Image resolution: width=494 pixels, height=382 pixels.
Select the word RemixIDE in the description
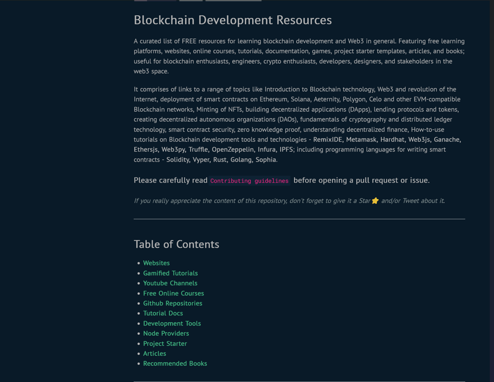(328, 140)
